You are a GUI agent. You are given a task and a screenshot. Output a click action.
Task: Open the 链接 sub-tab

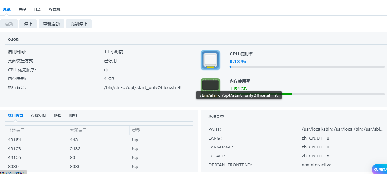tap(58, 116)
